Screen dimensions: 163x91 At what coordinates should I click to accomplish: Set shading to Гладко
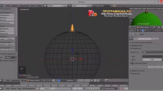(3, 39)
